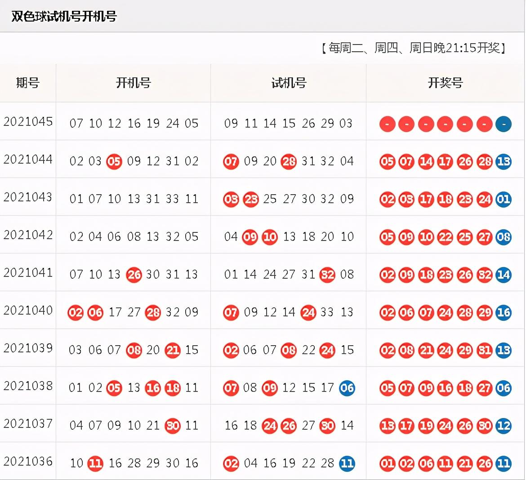Click number 33 in 2021040 试机号

coord(327,312)
